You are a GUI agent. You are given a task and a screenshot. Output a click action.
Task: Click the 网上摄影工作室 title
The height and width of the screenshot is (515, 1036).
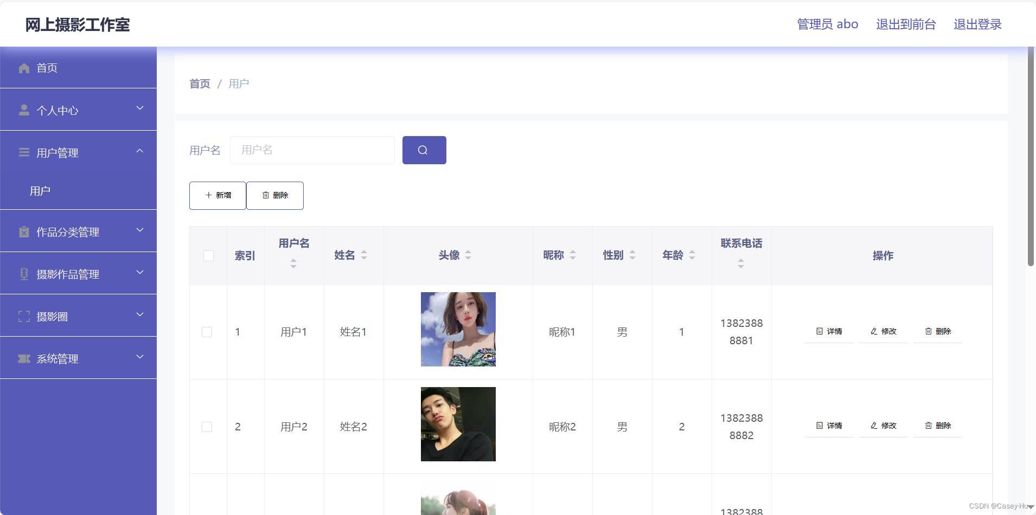78,25
